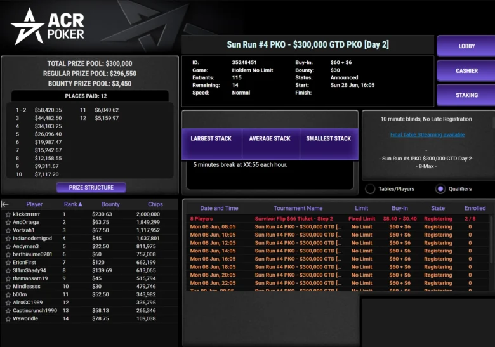Select the Tables/Players radio button

pyautogui.click(x=370, y=189)
